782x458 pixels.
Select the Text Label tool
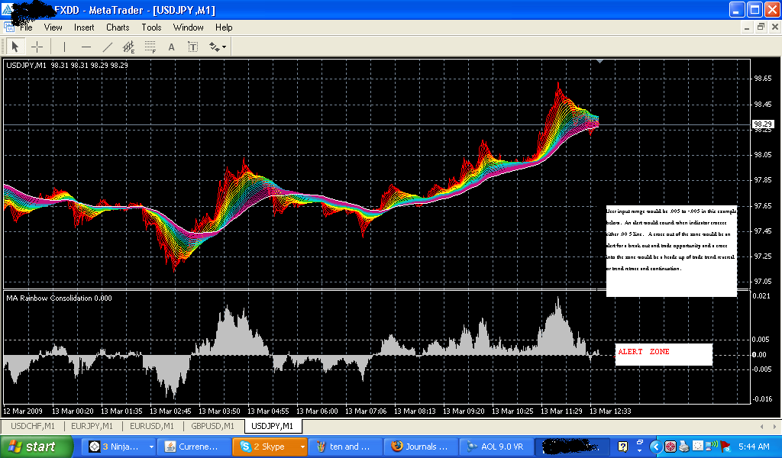click(192, 47)
